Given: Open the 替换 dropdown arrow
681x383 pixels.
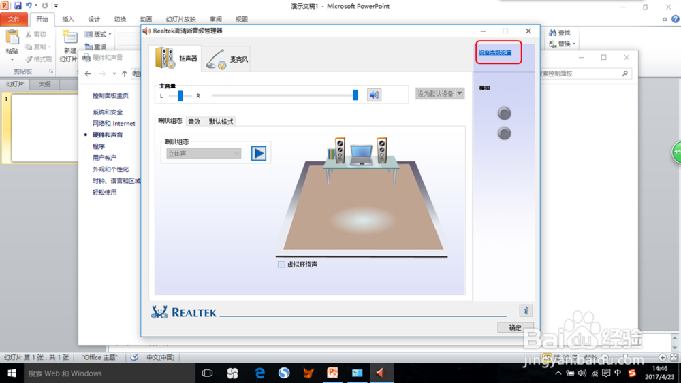Looking at the screenshot, I should coord(574,44).
